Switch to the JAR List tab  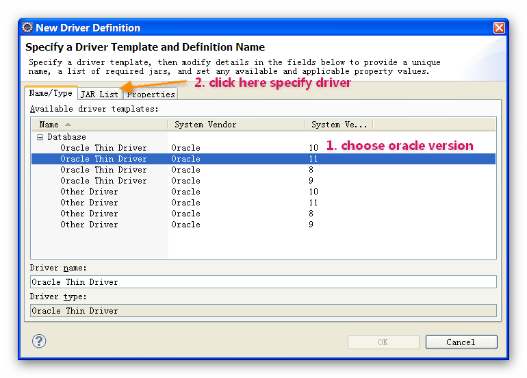coord(99,94)
